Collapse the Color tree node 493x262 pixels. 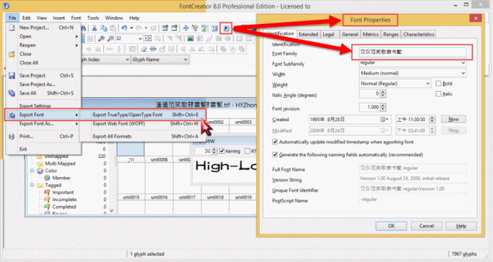point(32,170)
